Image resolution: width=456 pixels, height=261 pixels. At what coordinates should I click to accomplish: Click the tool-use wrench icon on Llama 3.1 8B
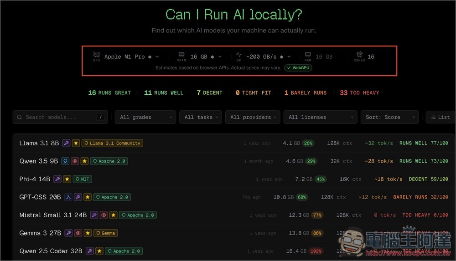(66, 143)
